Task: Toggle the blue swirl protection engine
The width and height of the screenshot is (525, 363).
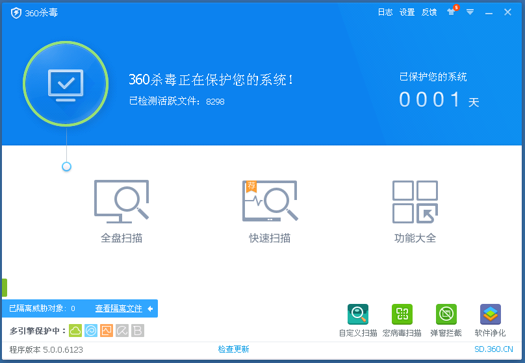Action: (x=91, y=331)
